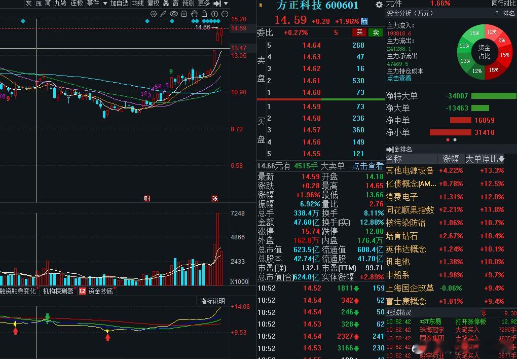Open 事件 events menu
517x359 pixels.
tap(93, 4)
